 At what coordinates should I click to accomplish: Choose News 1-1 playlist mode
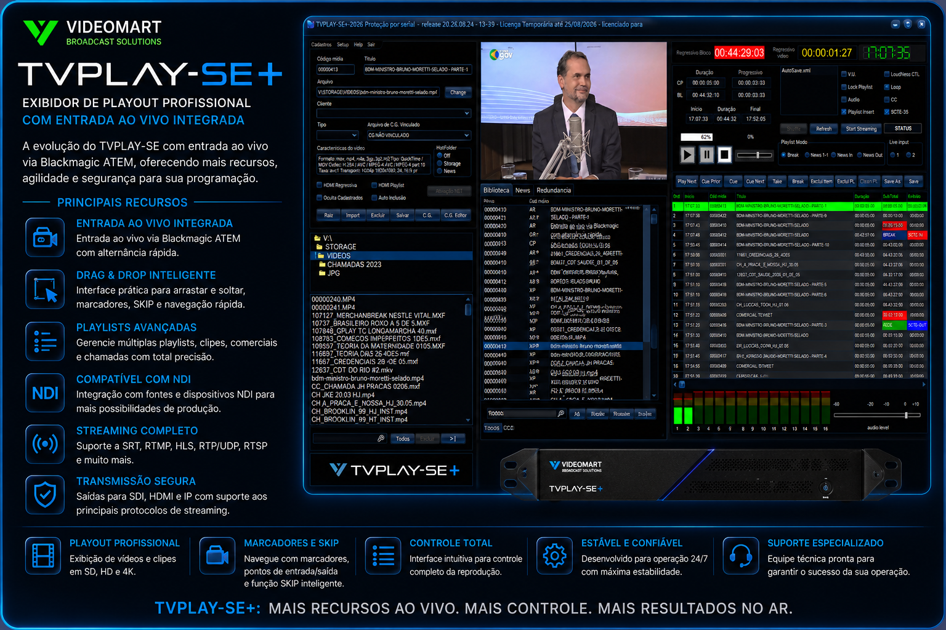pos(807,155)
